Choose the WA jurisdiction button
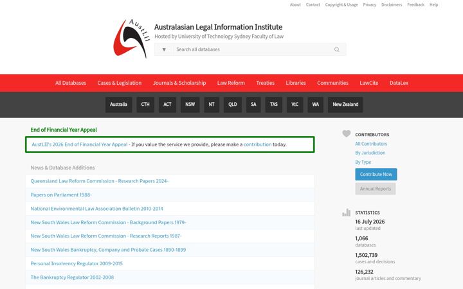The width and height of the screenshot is (463, 289). 315,105
